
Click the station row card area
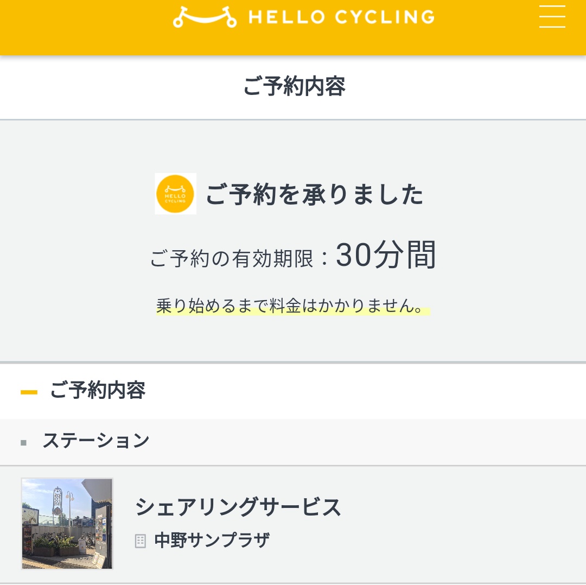pos(293,524)
